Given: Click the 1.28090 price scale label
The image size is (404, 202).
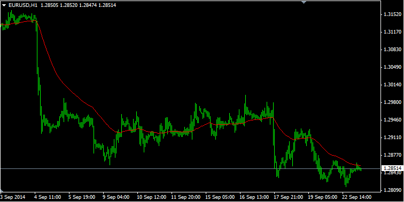Looking at the screenshot, I should (x=392, y=190).
